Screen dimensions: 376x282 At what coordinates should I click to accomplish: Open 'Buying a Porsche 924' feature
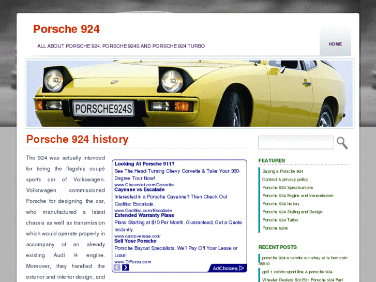[283, 171]
